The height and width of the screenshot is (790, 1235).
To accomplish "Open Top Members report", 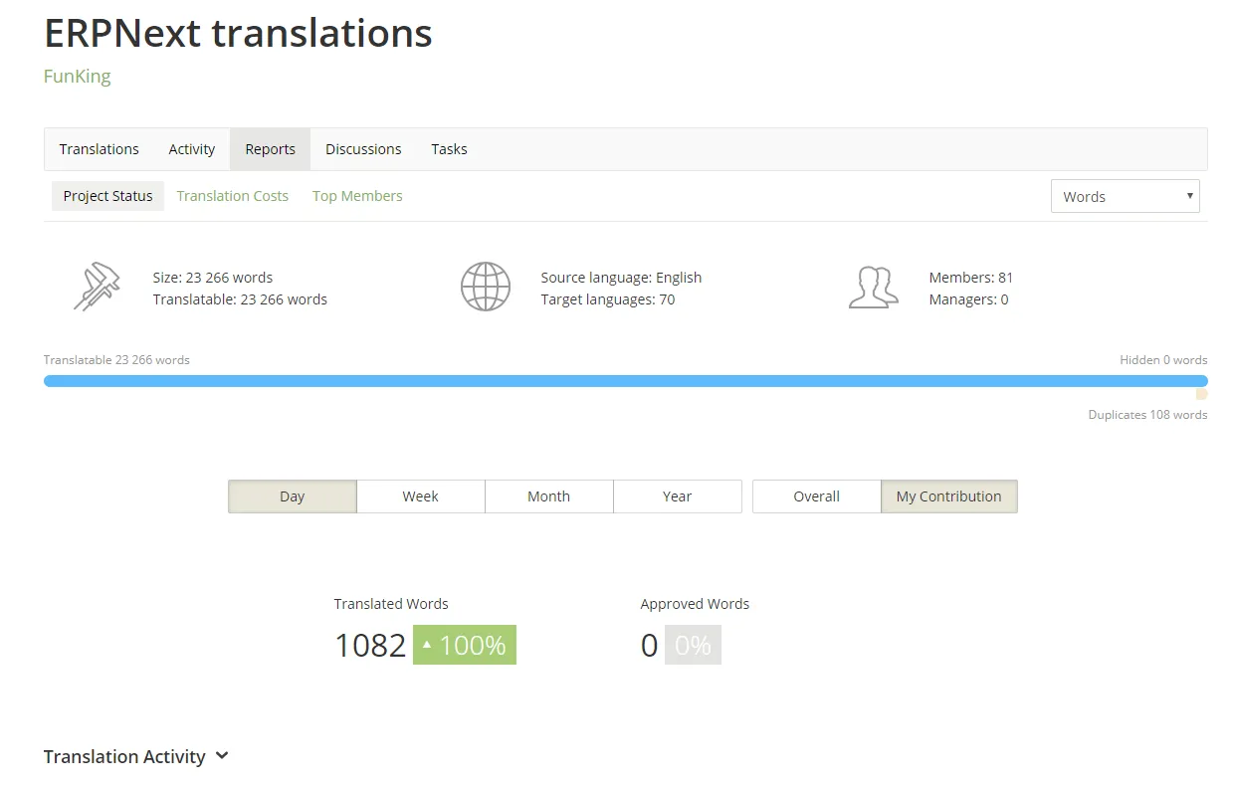I will click(357, 196).
